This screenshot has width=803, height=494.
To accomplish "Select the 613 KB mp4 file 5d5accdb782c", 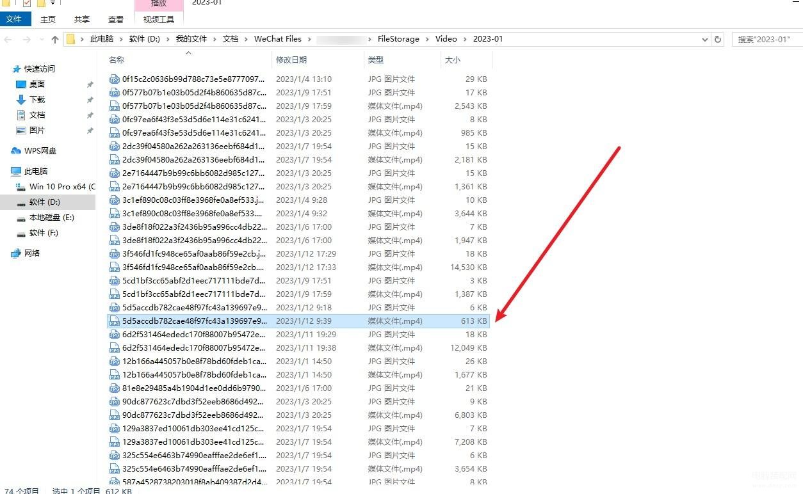I will coord(194,321).
